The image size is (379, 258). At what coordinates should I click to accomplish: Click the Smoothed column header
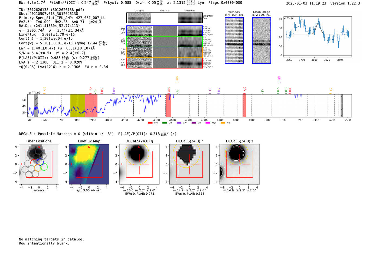[x=190, y=11]
